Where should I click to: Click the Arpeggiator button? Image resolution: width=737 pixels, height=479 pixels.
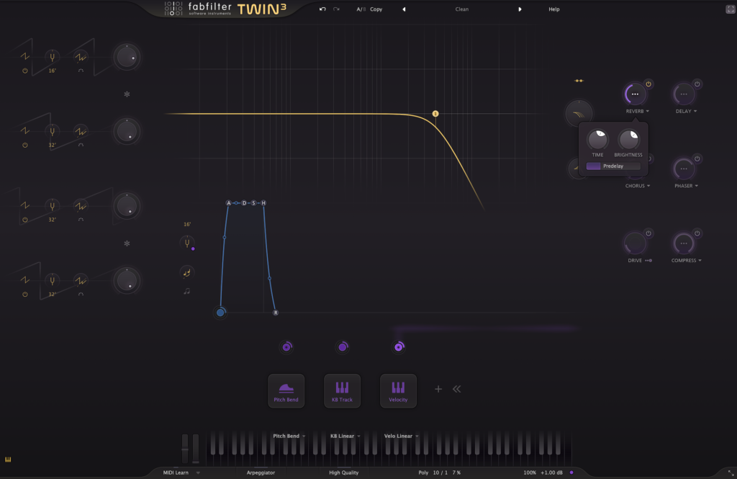(261, 473)
